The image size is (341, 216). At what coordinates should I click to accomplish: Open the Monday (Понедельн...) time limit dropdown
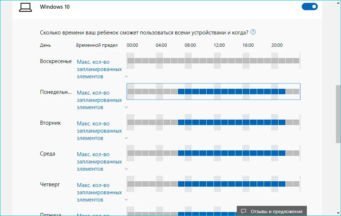tap(102, 100)
